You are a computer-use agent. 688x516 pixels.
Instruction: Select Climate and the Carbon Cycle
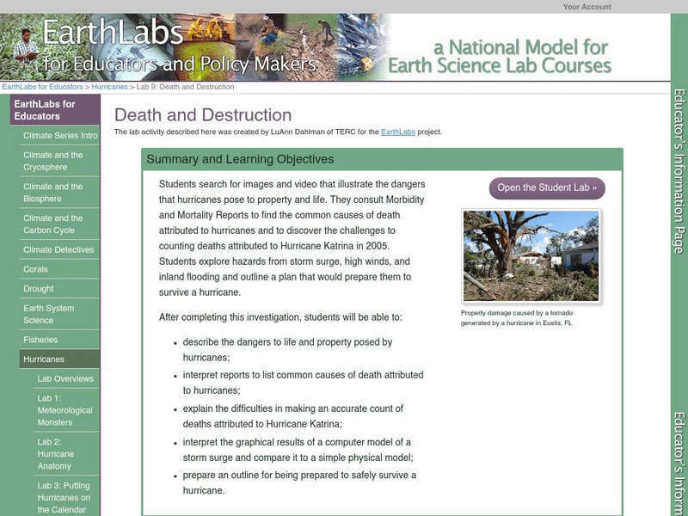click(x=59, y=224)
